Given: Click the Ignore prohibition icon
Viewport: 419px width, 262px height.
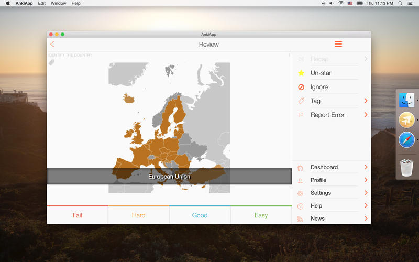Looking at the screenshot, I should [x=301, y=87].
